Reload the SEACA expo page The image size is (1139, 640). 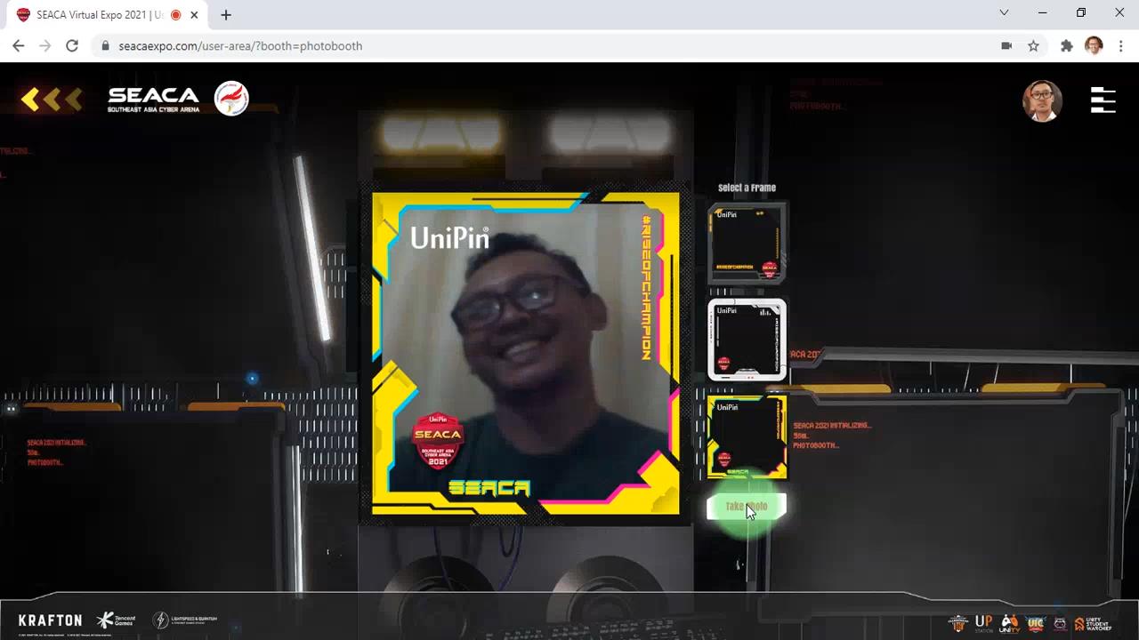[x=72, y=45]
